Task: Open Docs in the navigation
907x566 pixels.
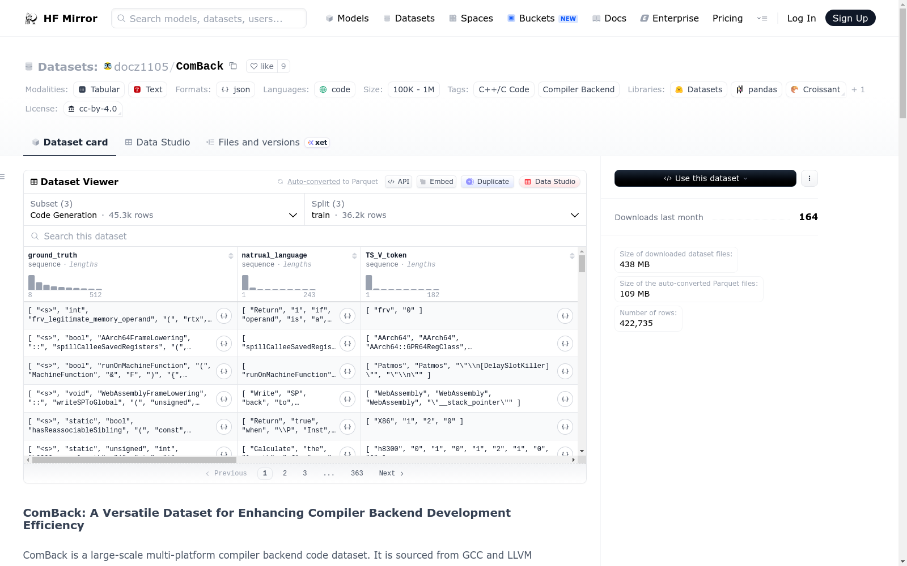Action: (609, 18)
